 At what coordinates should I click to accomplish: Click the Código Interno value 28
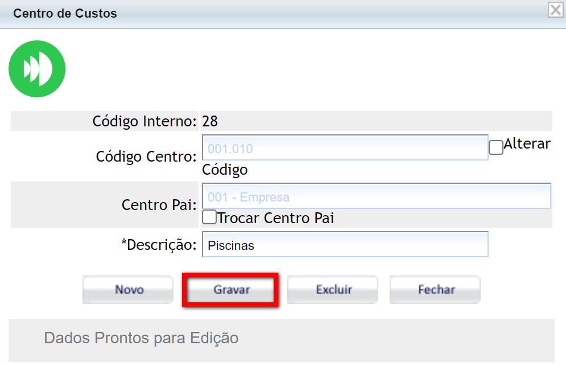pyautogui.click(x=210, y=121)
